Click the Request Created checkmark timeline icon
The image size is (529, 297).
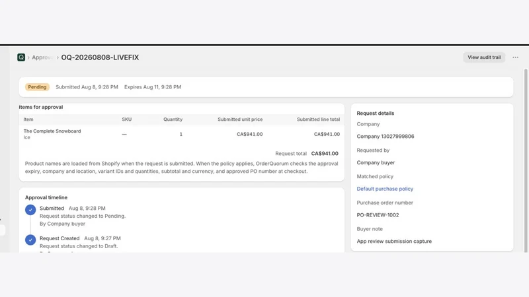coord(30,240)
